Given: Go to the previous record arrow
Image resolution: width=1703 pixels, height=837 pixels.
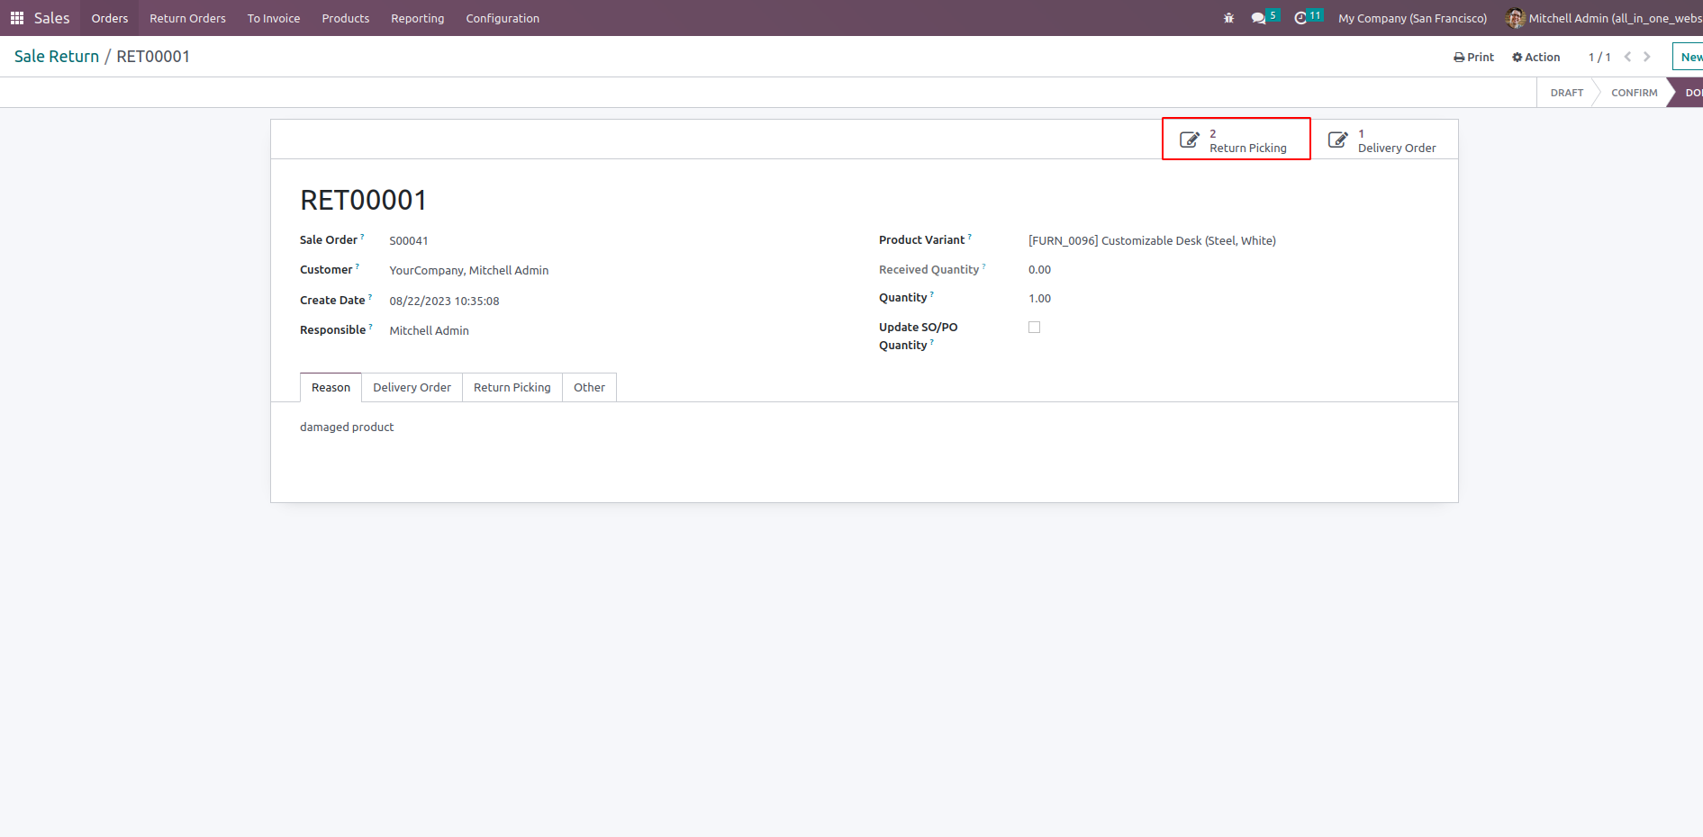Looking at the screenshot, I should tap(1627, 57).
